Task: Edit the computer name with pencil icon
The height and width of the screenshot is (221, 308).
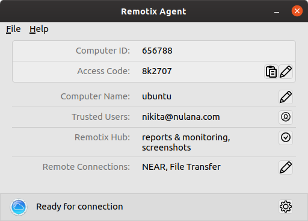Action: [286, 97]
